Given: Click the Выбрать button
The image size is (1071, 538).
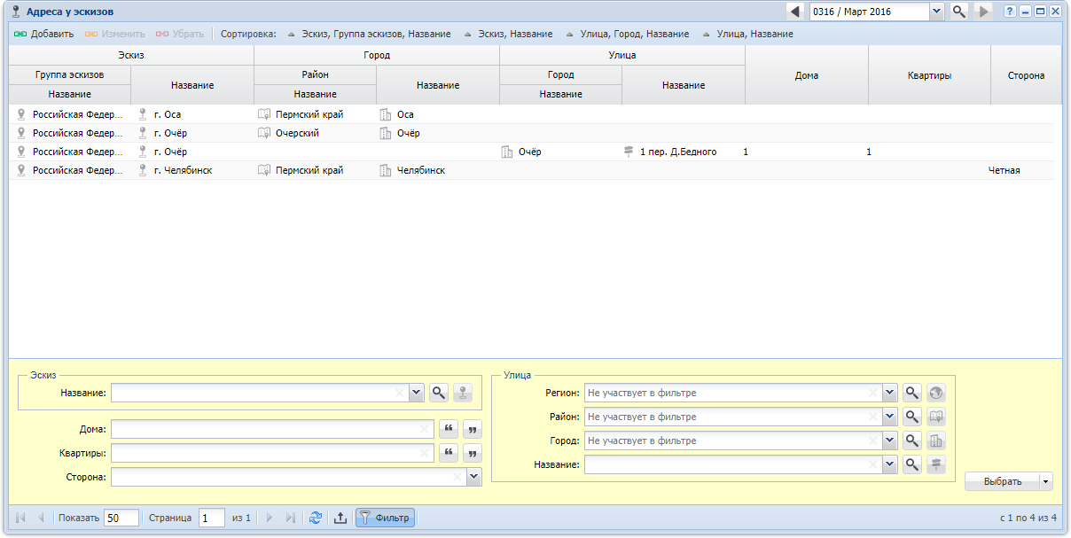Looking at the screenshot, I should pos(1003,481).
